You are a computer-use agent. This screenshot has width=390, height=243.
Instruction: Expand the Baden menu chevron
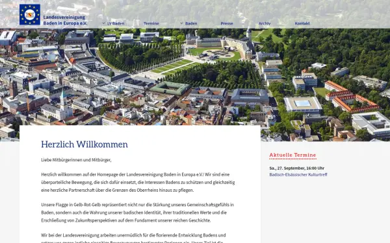pyautogui.click(x=181, y=23)
